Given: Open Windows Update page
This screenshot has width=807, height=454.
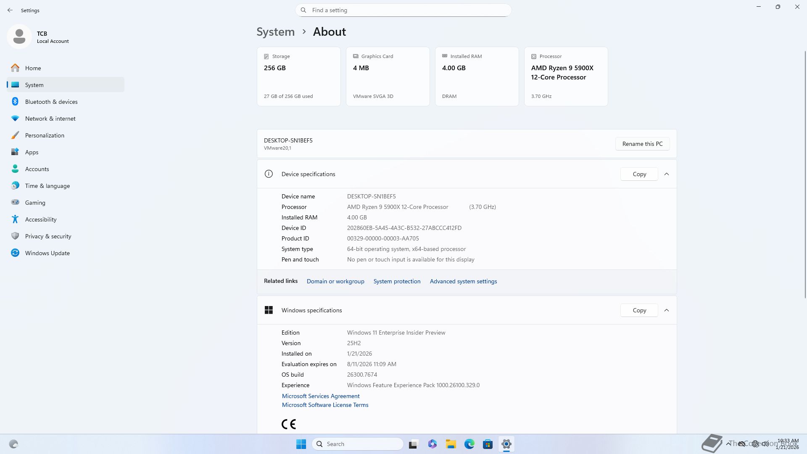Looking at the screenshot, I should pos(47,253).
